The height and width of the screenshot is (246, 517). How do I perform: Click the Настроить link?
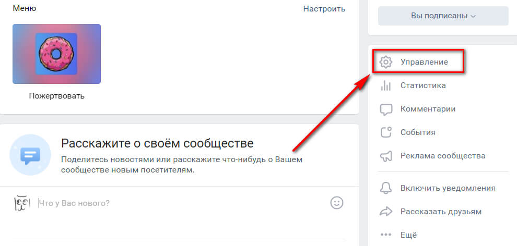pyautogui.click(x=324, y=8)
